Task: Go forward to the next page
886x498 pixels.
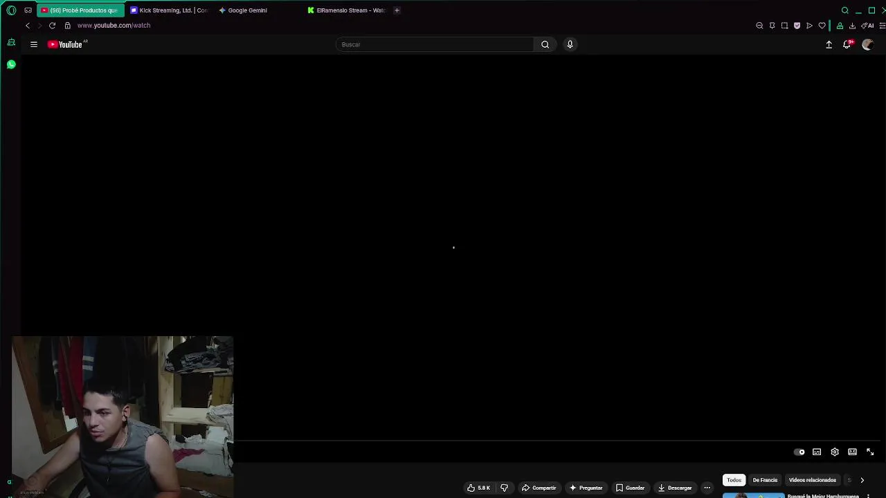Action: pos(39,26)
